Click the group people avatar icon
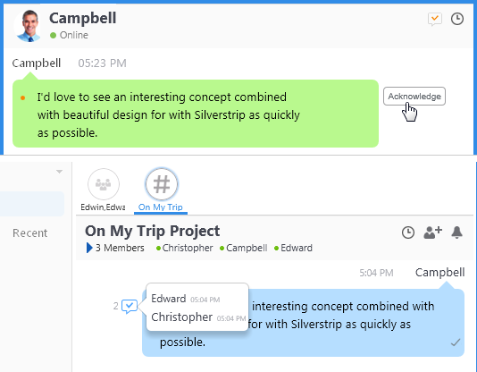The image size is (477, 372). tap(104, 184)
